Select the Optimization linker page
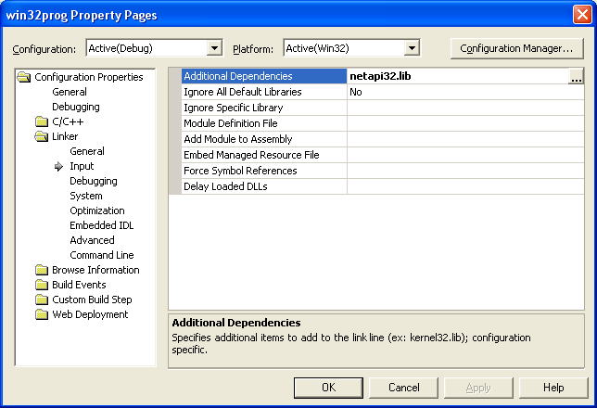Viewport: 597px width, 408px height. tap(96, 210)
